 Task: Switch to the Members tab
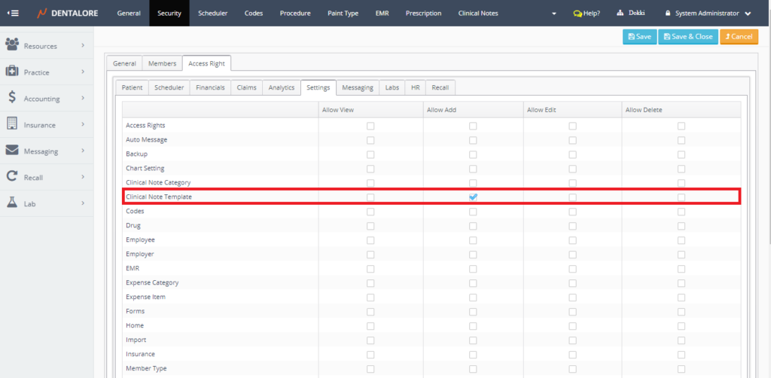tap(162, 64)
